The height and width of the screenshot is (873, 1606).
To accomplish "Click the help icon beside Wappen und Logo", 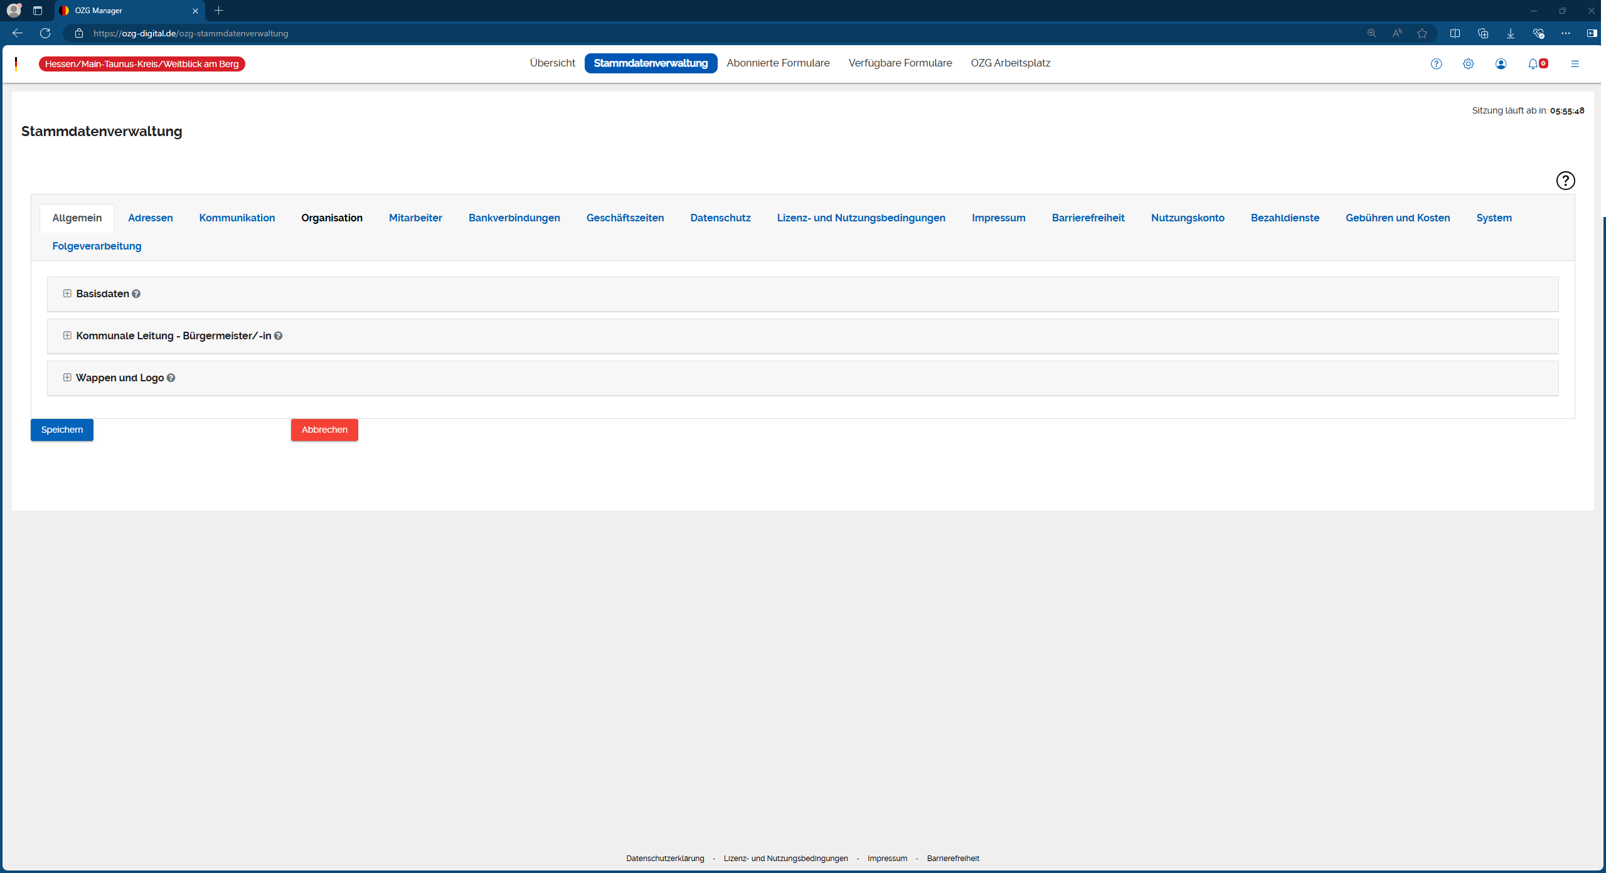I will (x=171, y=378).
